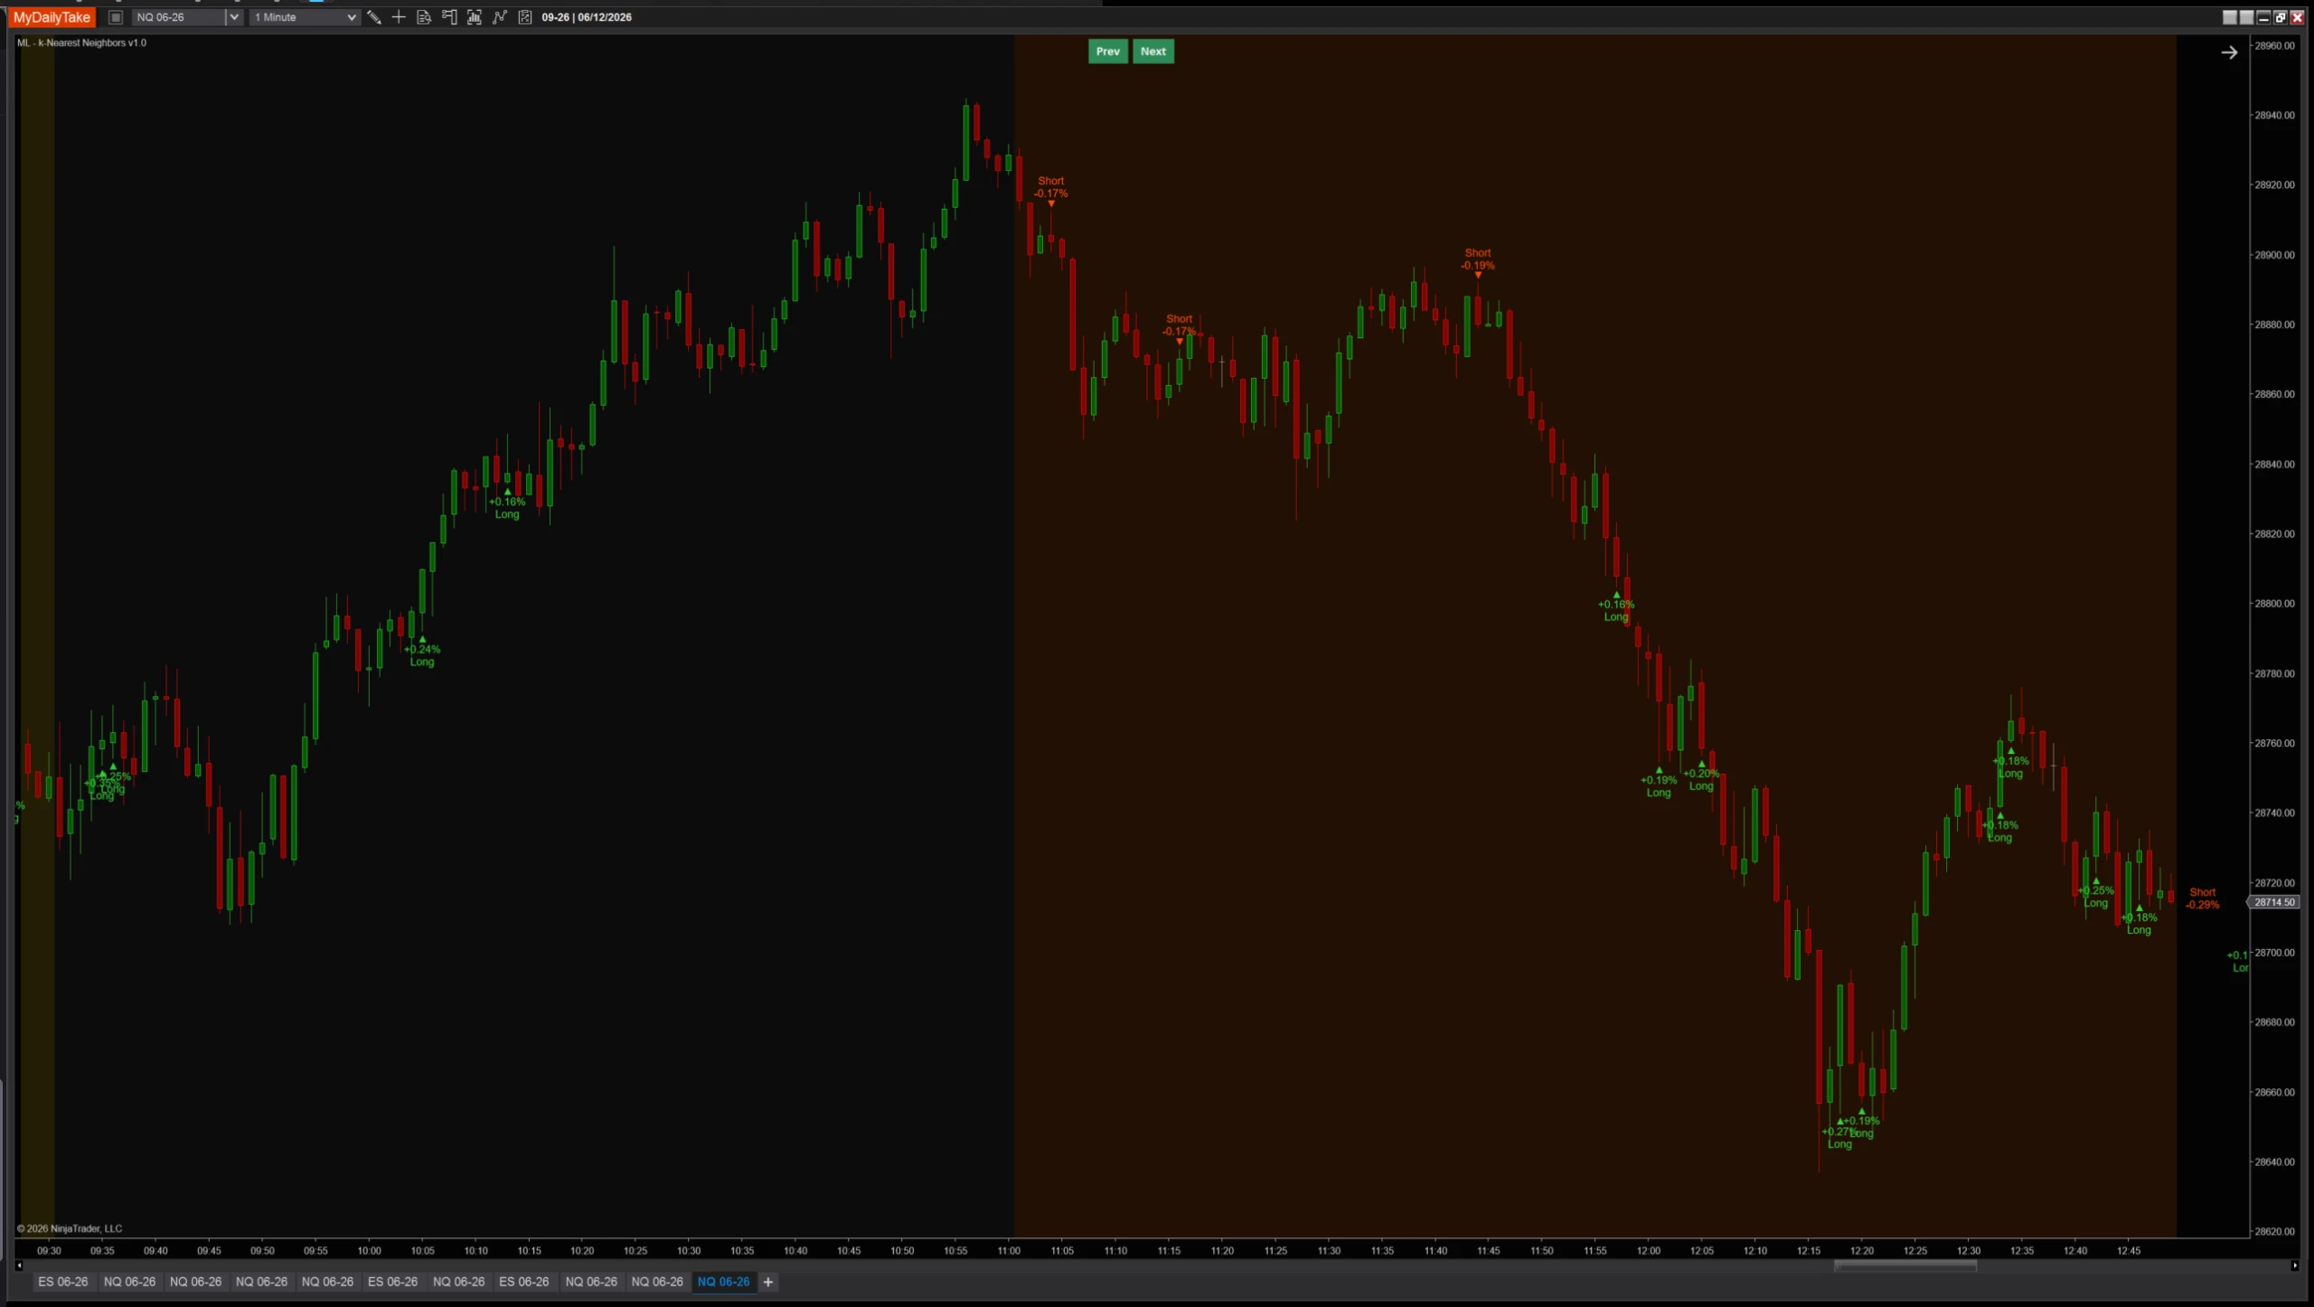Click the 28714.50 current price marker
This screenshot has height=1307, width=2314.
[2274, 902]
